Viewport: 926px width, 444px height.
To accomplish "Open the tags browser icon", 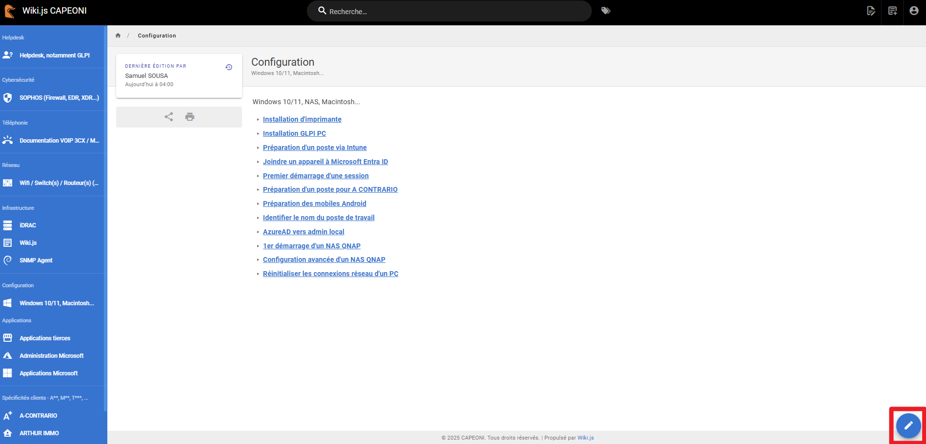I will click(605, 11).
